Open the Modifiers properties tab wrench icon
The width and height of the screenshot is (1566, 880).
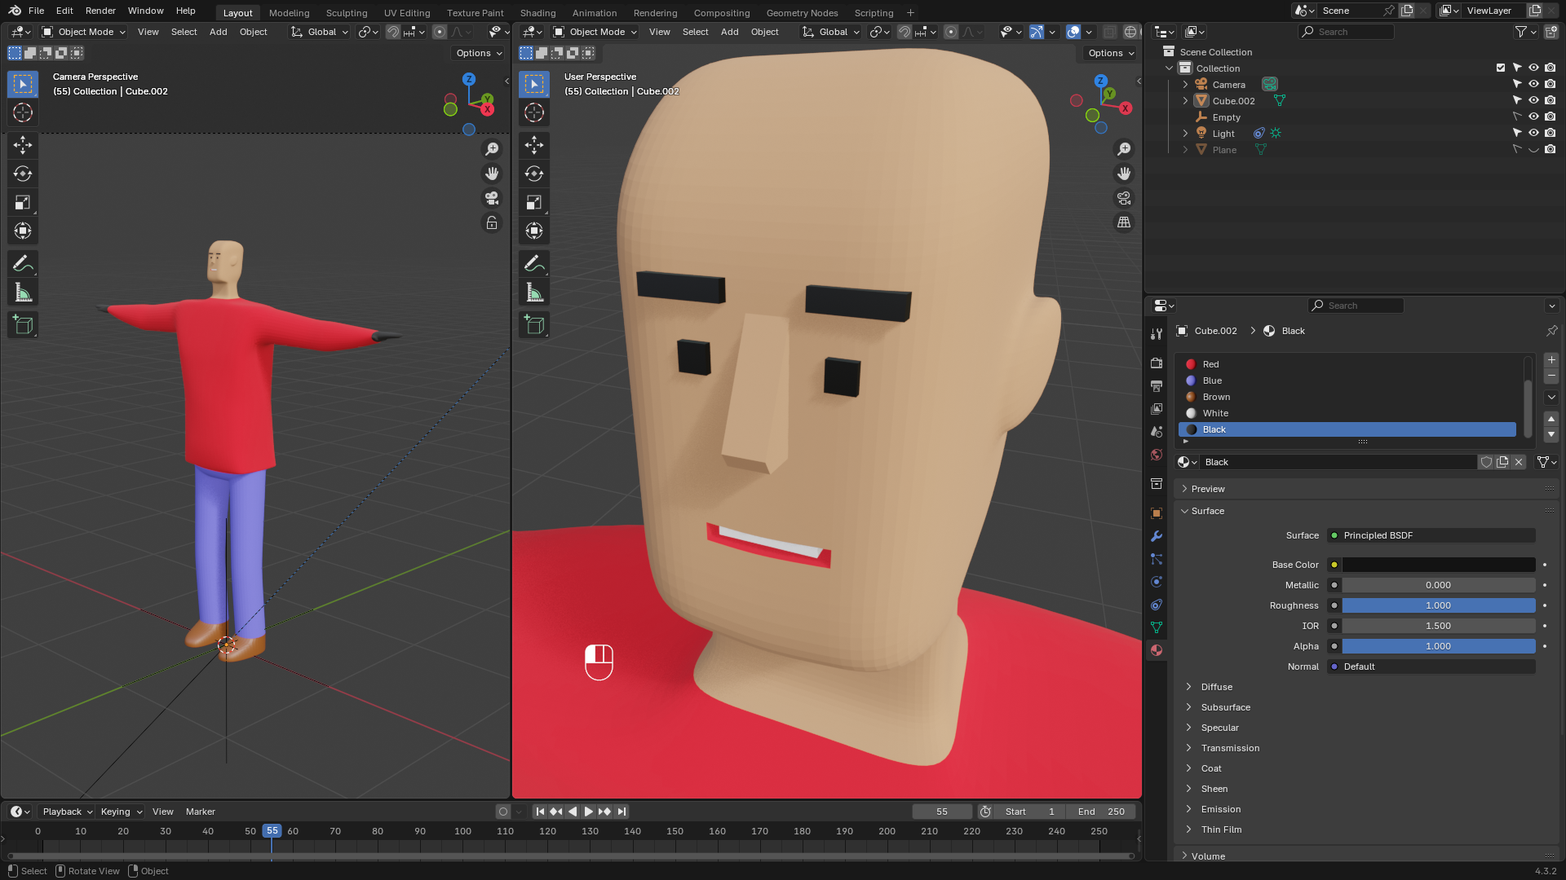pyautogui.click(x=1157, y=536)
